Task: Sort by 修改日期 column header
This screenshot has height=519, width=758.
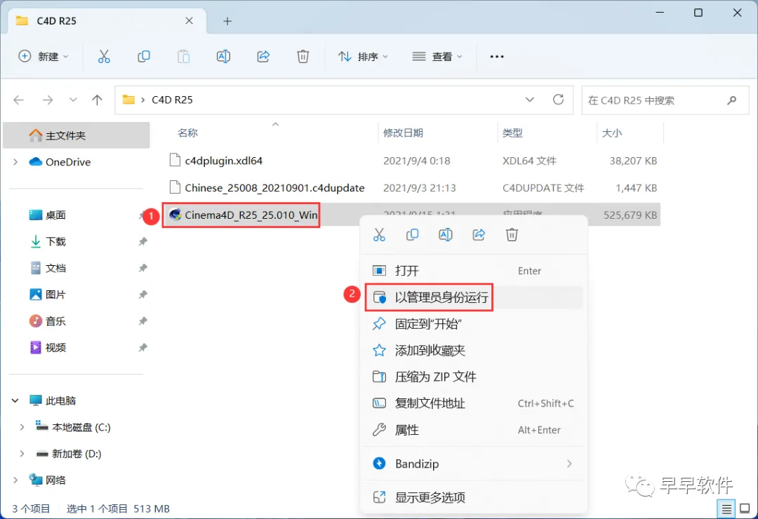Action: pyautogui.click(x=403, y=133)
